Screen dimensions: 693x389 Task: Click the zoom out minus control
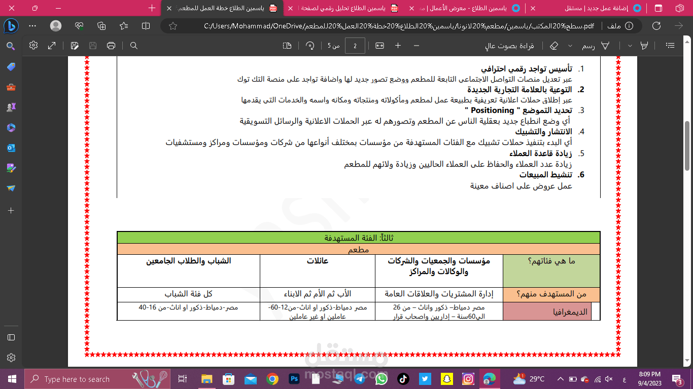coord(417,45)
